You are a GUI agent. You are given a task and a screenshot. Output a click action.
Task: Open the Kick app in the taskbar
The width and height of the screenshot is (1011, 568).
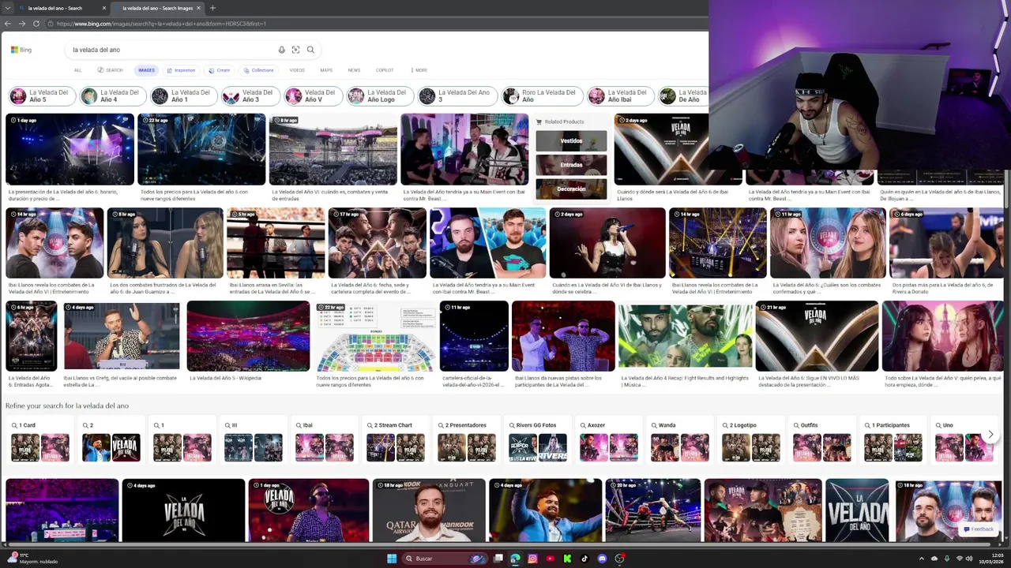tap(567, 559)
